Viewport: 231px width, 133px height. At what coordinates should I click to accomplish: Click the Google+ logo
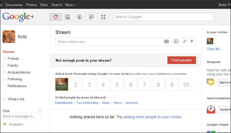click(18, 17)
